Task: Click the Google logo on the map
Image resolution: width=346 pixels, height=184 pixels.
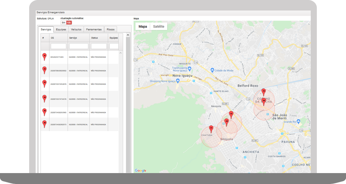Action: click(141, 171)
